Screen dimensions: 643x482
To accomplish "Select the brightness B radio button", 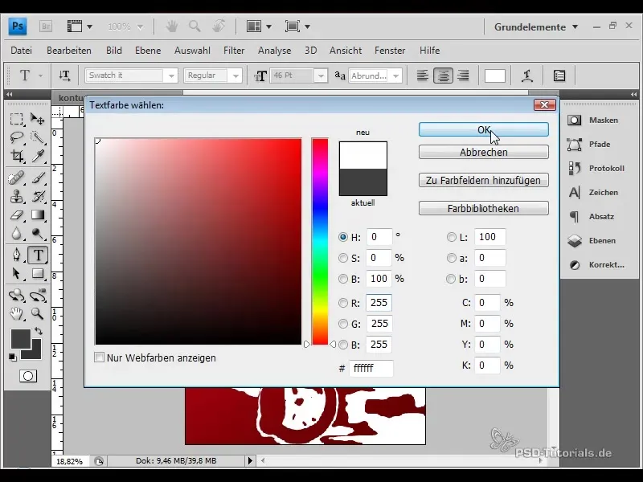I will click(x=343, y=279).
